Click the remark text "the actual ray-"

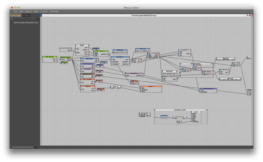tap(169, 74)
